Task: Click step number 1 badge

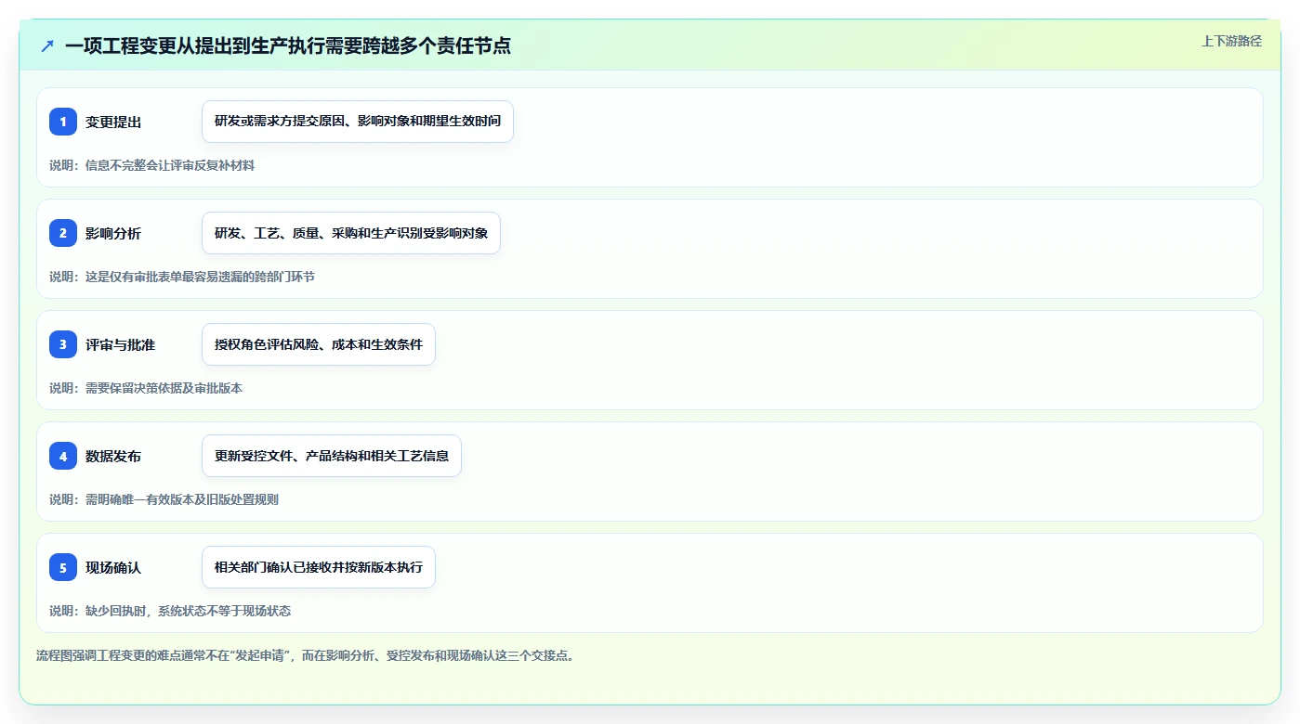Action: (x=63, y=122)
